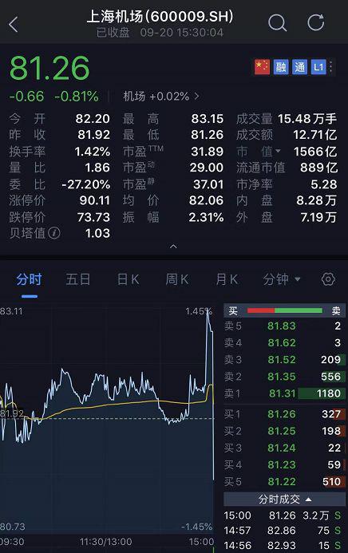Switch to the 周K tab
This screenshot has width=348, height=553.
177,279
